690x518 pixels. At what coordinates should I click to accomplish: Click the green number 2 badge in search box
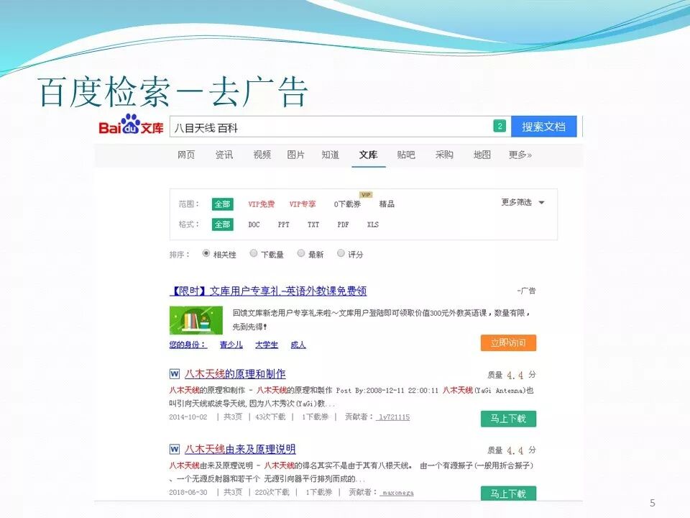coord(500,126)
